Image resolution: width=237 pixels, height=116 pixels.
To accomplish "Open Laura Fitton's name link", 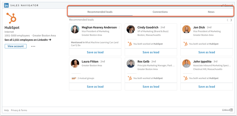I will [x=90, y=62].
